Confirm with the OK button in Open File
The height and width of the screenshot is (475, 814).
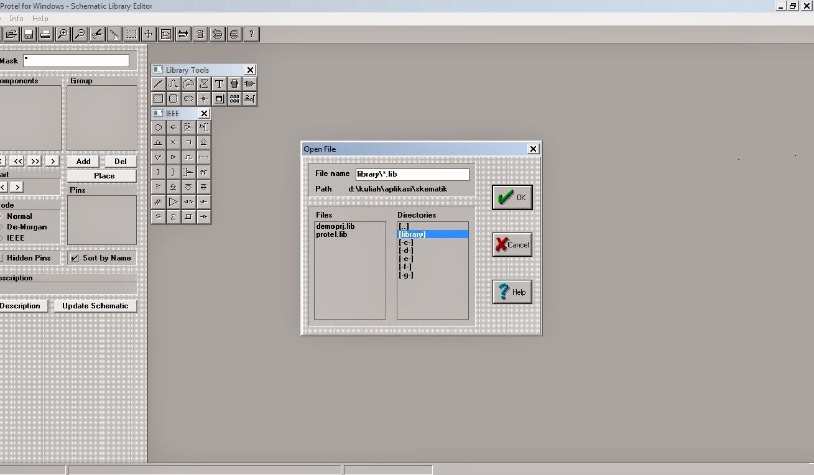point(512,197)
